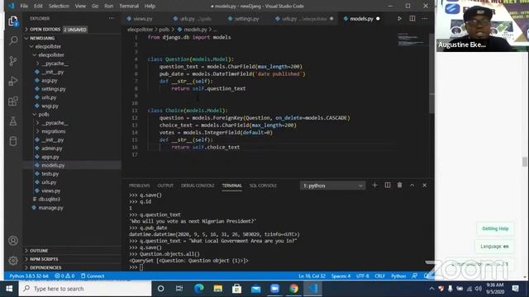Open models.py in the explorer tree
This screenshot has height=297, width=529.
click(x=53, y=165)
